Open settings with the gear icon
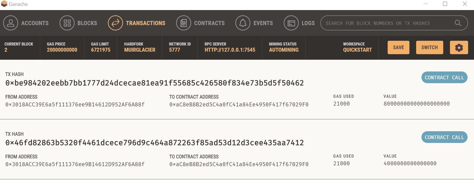 tap(459, 47)
